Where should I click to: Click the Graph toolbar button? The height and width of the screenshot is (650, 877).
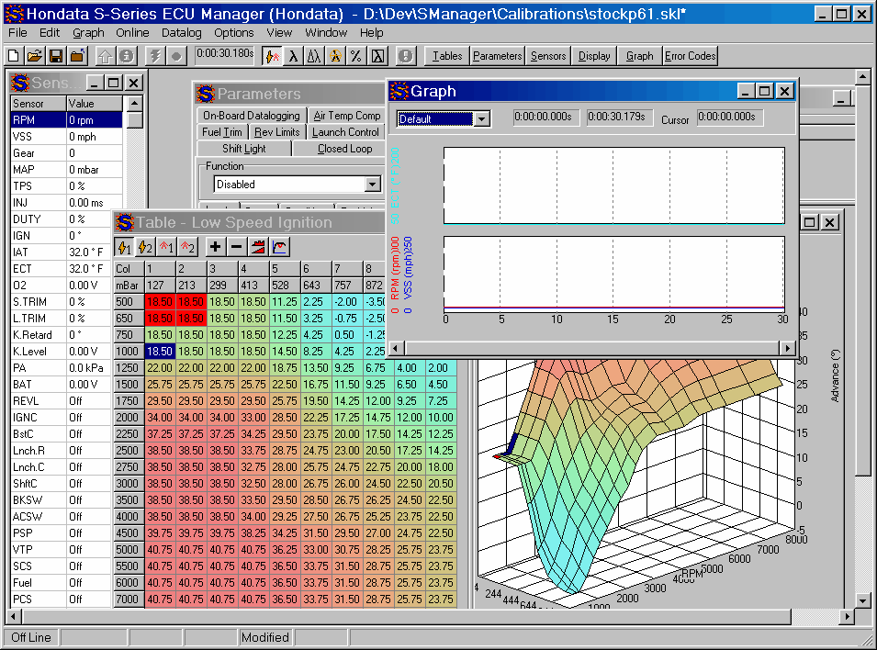640,56
